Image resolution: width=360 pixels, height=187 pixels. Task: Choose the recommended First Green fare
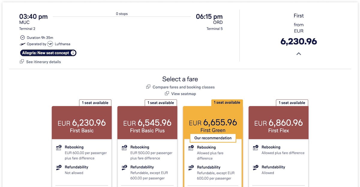[x=213, y=125]
